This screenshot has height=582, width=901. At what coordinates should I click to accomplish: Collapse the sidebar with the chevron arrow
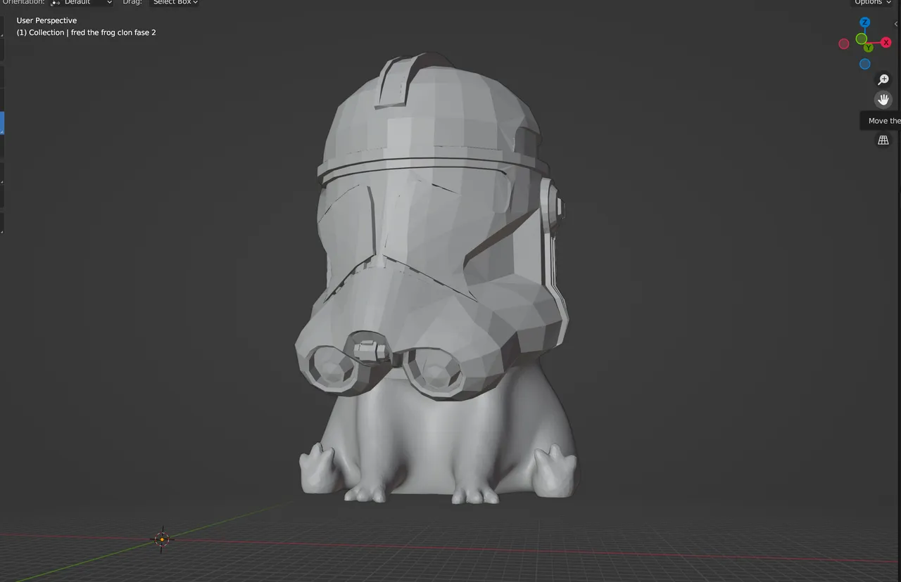tap(897, 23)
